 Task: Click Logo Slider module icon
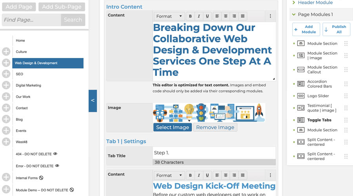[301, 96]
